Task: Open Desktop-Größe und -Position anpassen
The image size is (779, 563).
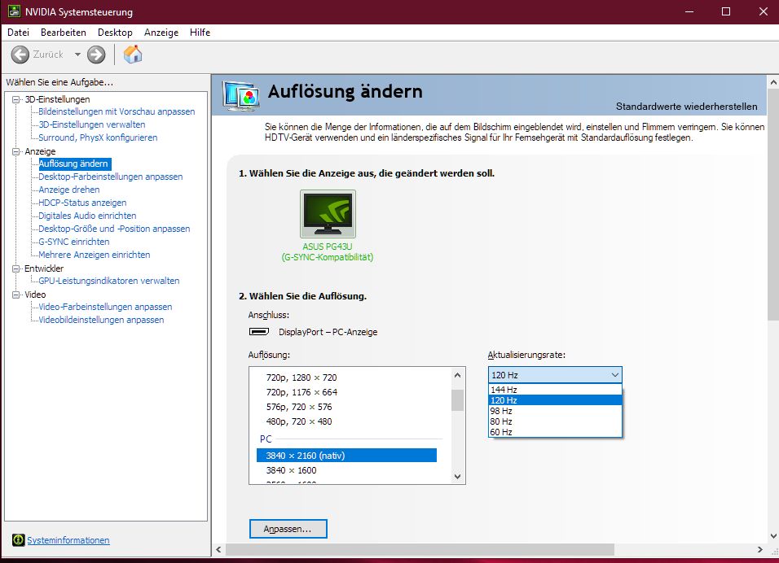Action: point(114,229)
